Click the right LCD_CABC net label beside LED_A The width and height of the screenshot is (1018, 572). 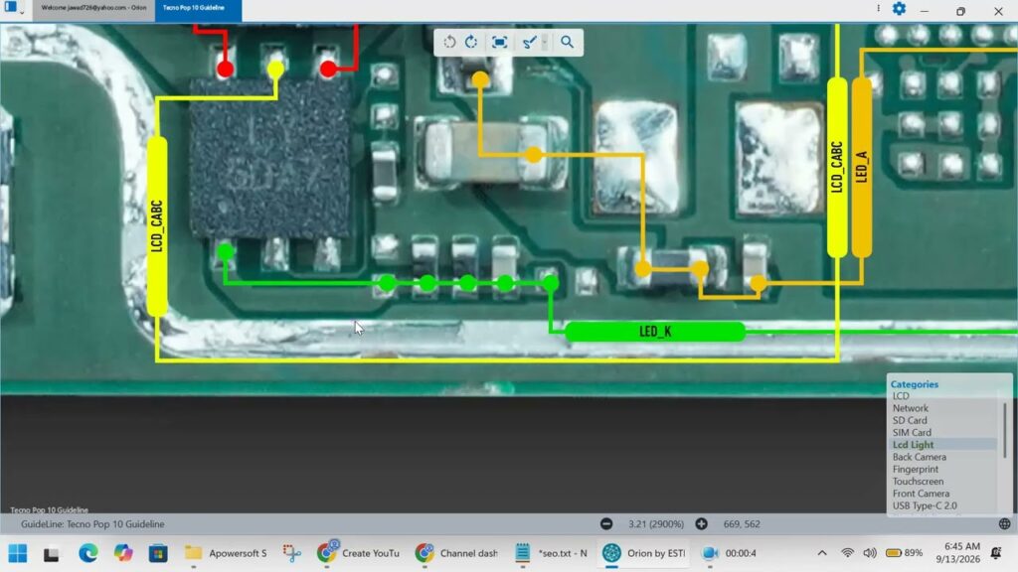coord(837,167)
